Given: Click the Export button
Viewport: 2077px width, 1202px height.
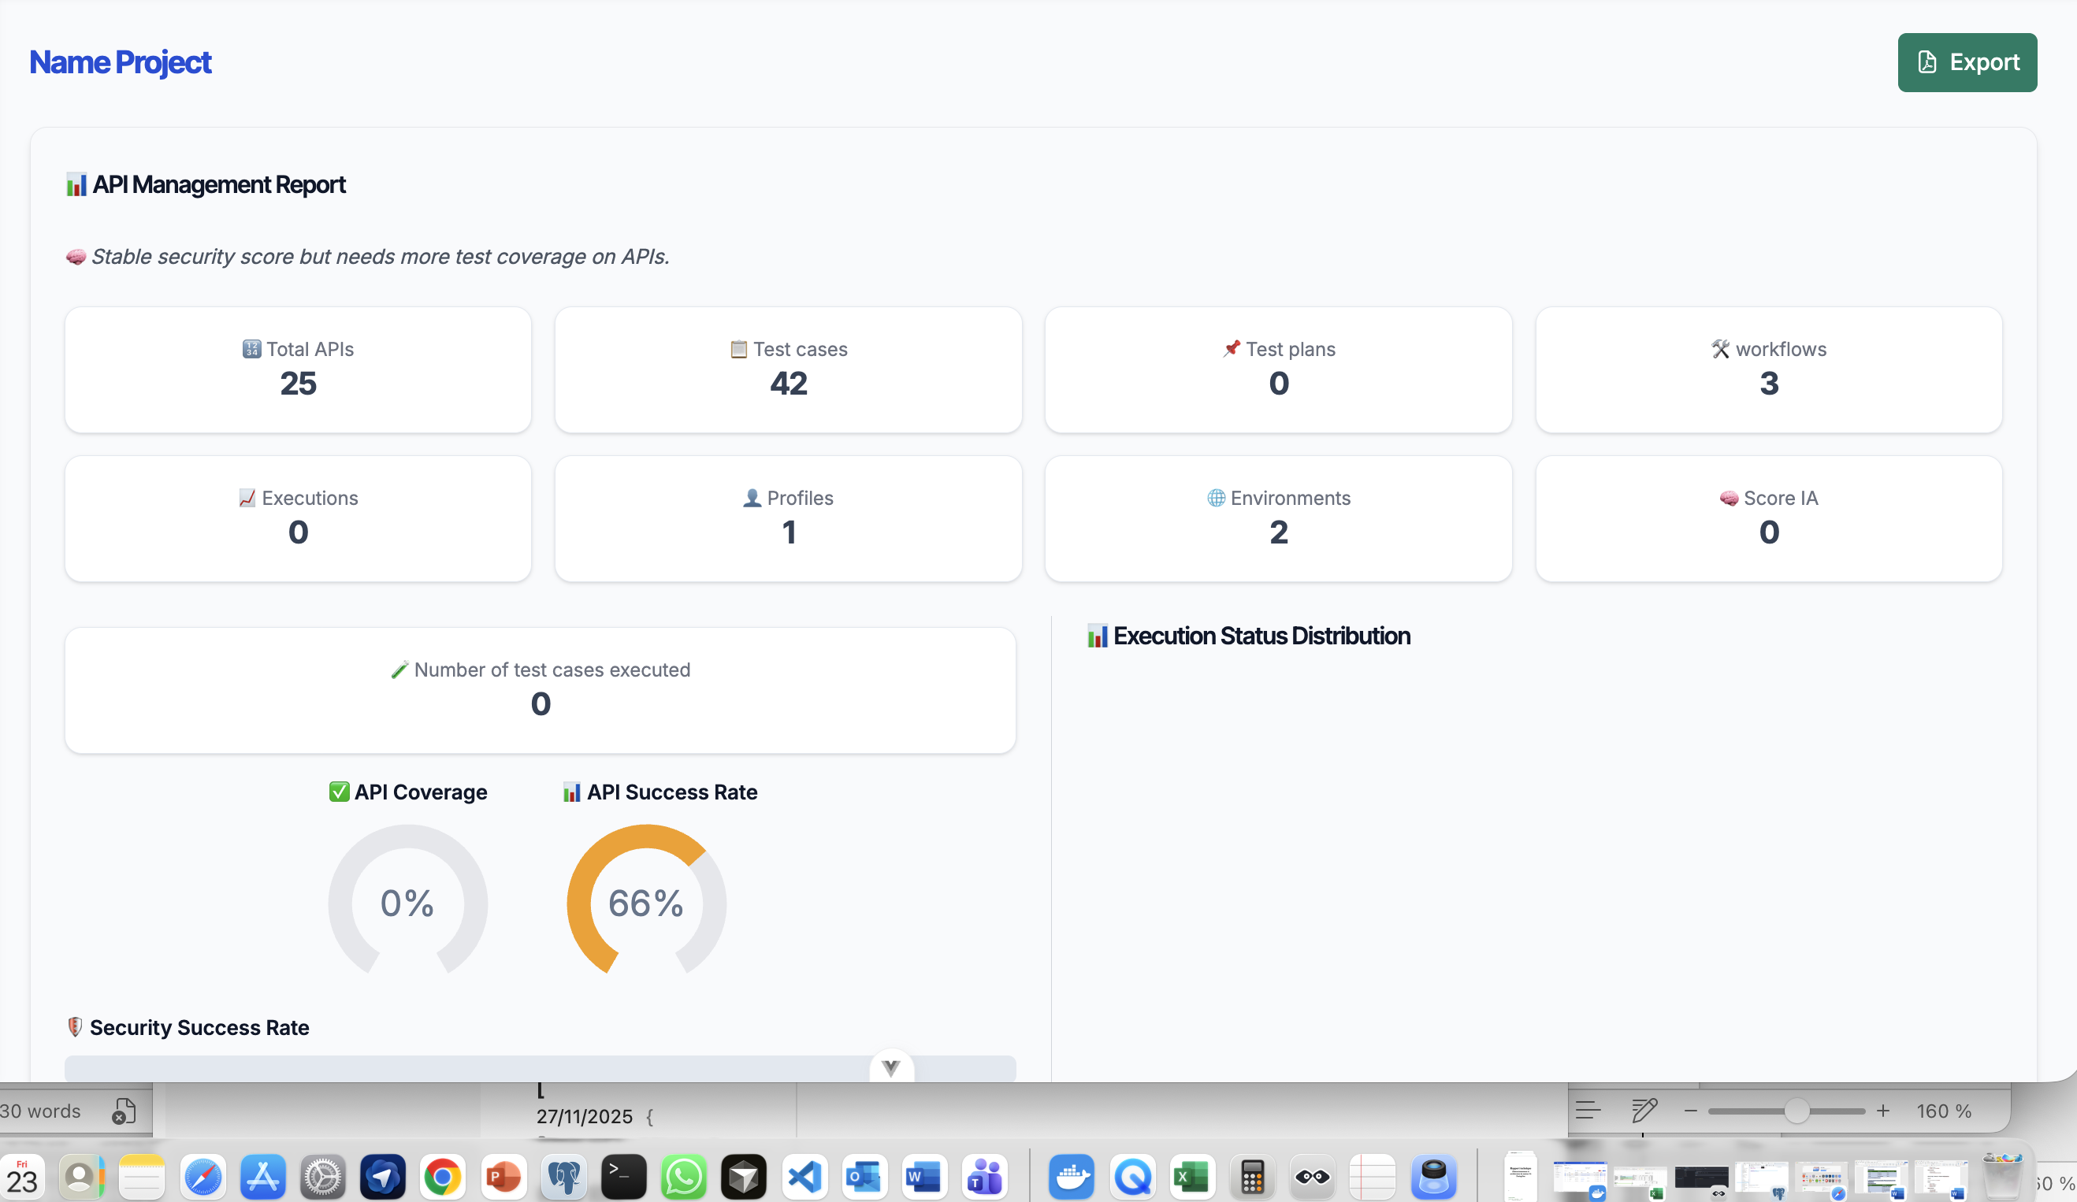Looking at the screenshot, I should [x=1967, y=62].
